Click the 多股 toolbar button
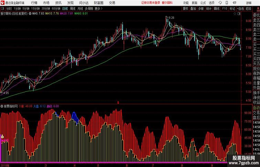The image size is (260, 167). point(201,9)
